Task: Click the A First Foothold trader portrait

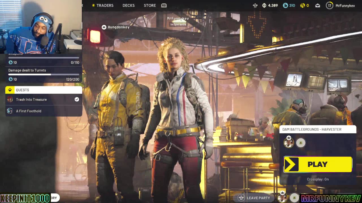Action: (10, 111)
